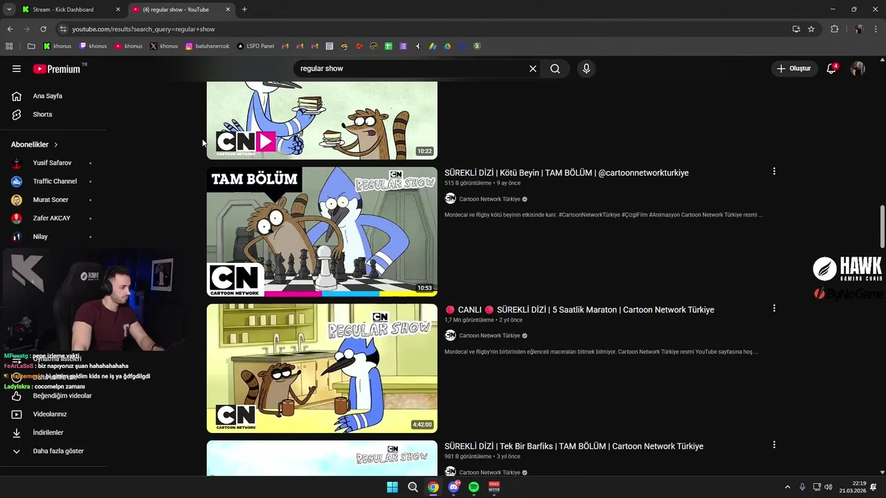
Task: Open Traffic Channel subscription
Action: [55, 181]
